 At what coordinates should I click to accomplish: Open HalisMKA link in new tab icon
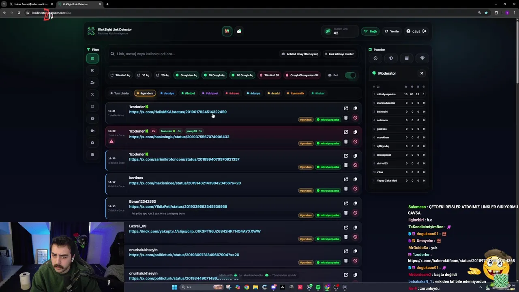[346, 108]
